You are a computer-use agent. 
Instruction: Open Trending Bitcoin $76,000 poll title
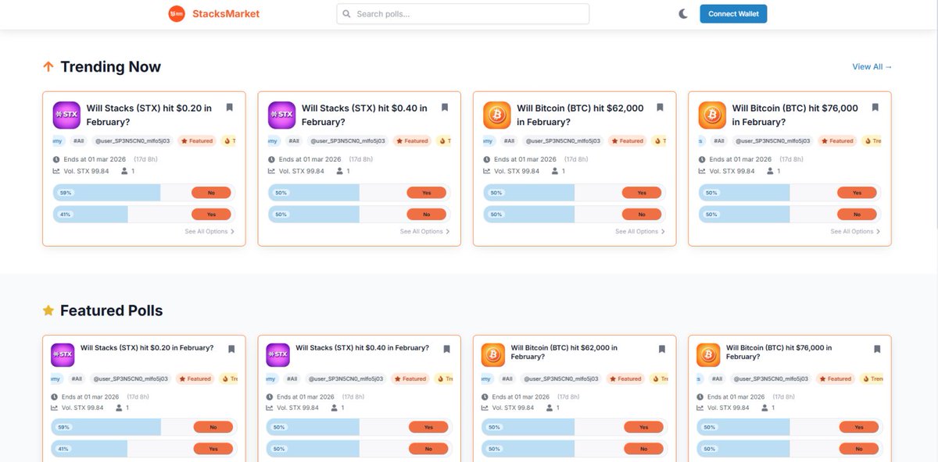[795, 115]
